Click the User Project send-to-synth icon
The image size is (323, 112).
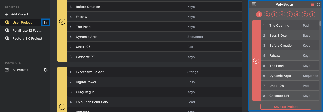point(46,22)
